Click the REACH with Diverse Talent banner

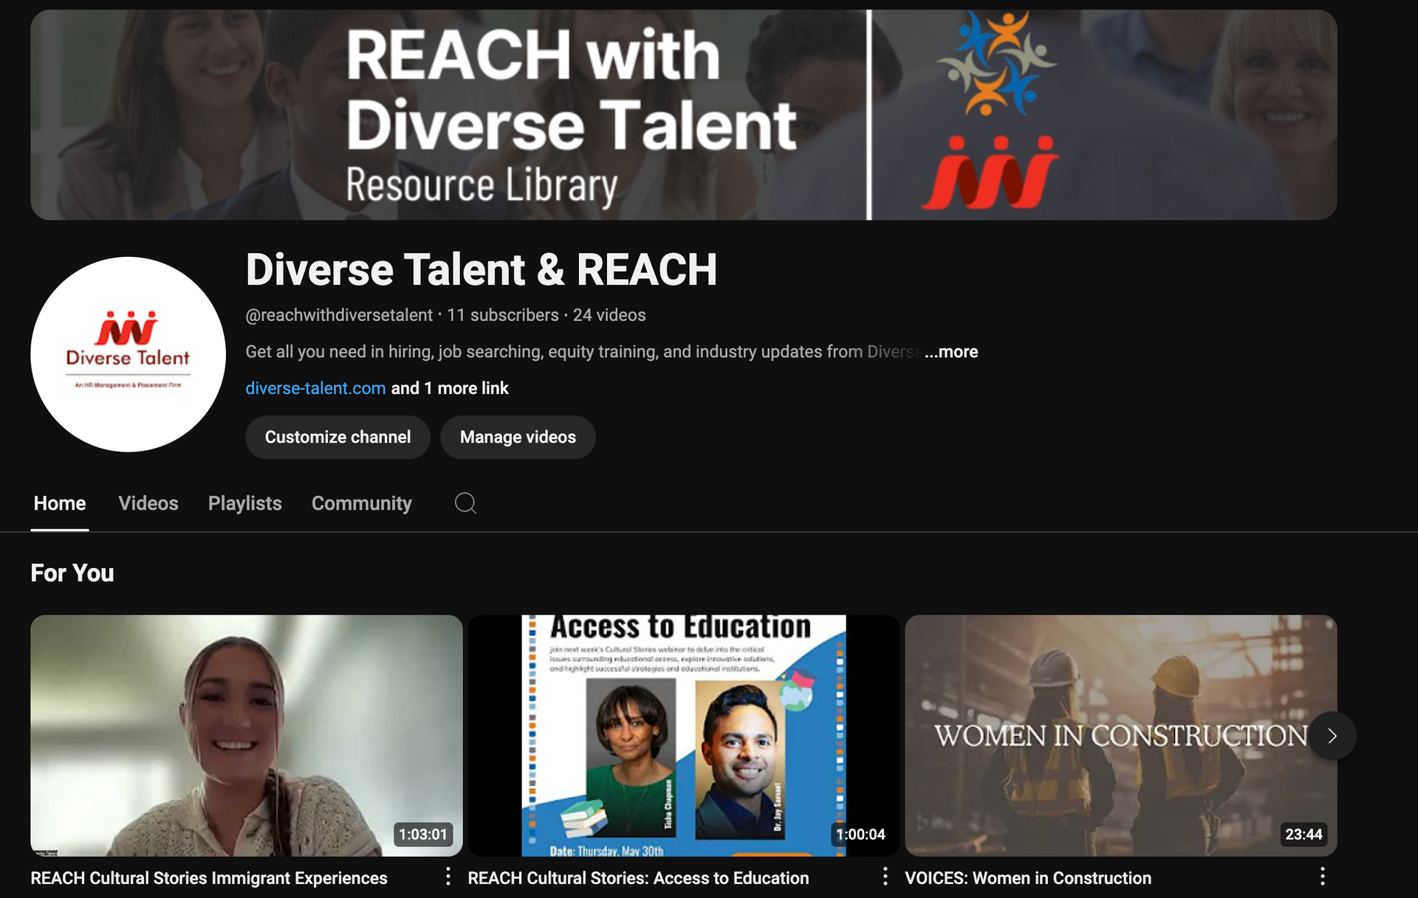[x=684, y=114]
